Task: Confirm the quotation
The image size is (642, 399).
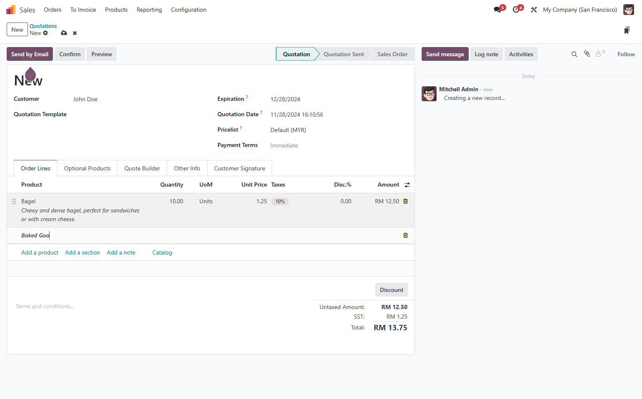Action: click(70, 54)
